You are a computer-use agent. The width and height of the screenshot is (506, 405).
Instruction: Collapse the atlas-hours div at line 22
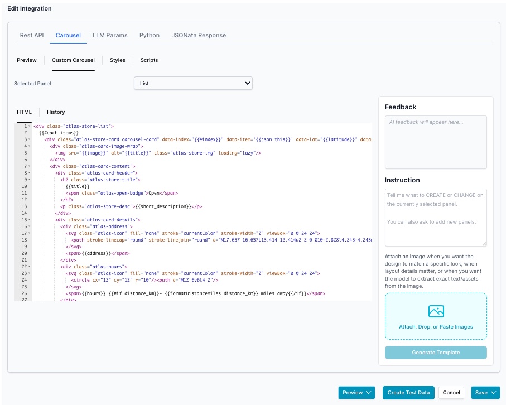pyautogui.click(x=29, y=267)
